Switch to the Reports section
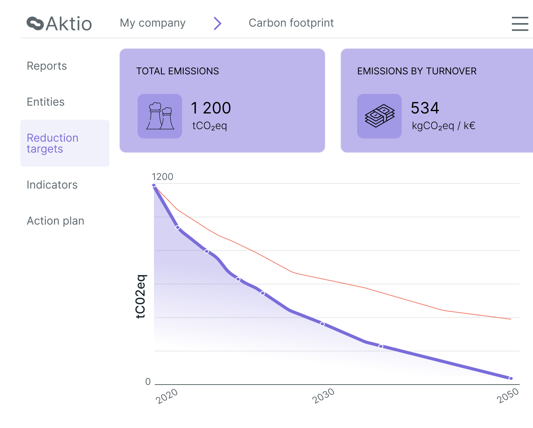 tap(47, 66)
